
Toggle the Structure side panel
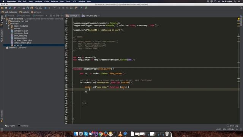tap(2, 36)
